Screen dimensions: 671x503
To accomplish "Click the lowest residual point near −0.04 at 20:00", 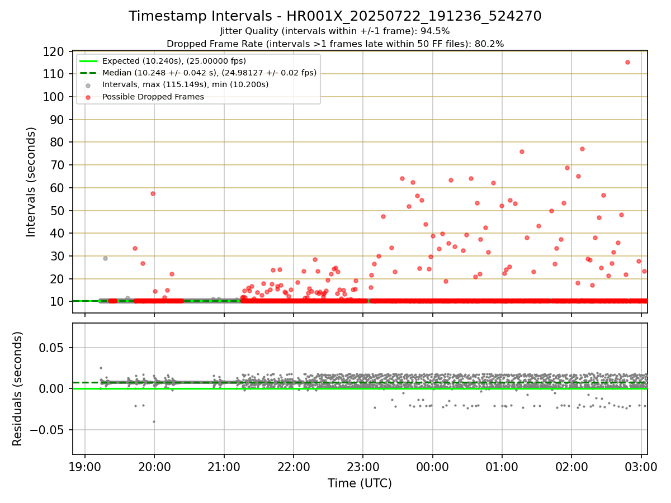I will [x=154, y=421].
